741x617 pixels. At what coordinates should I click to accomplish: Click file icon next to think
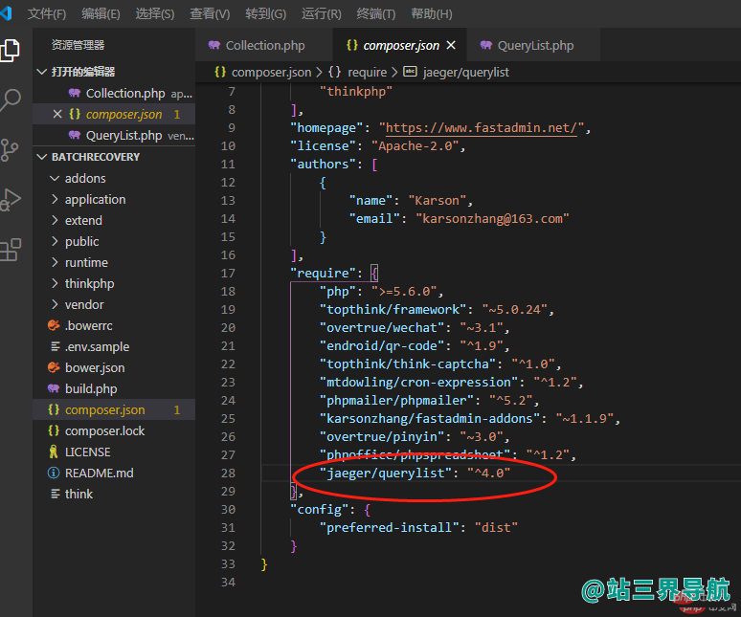click(x=55, y=494)
